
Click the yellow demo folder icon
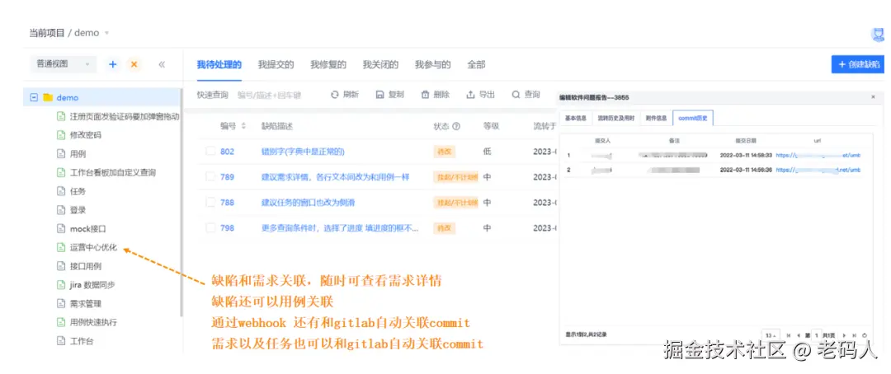click(x=48, y=97)
